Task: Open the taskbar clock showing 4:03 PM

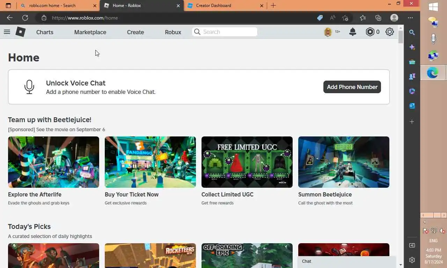Action: pos(433,256)
